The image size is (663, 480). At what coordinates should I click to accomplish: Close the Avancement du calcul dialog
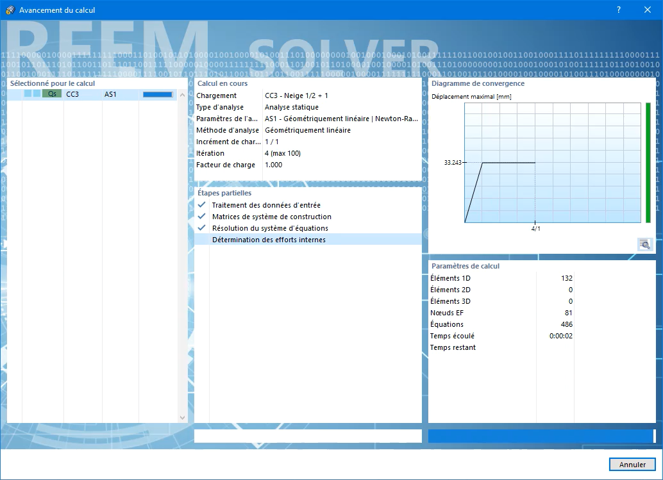[x=648, y=10]
